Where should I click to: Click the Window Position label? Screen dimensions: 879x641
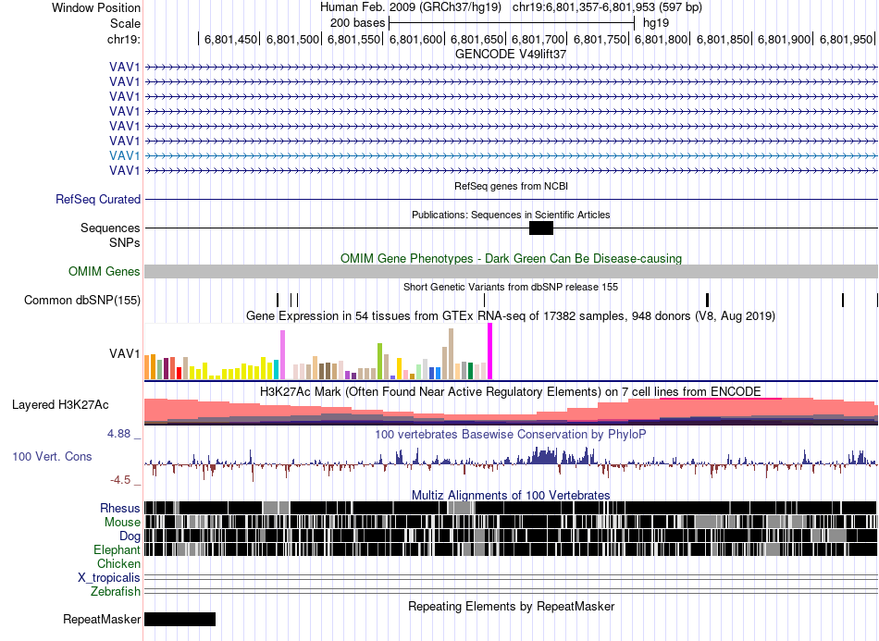(96, 7)
